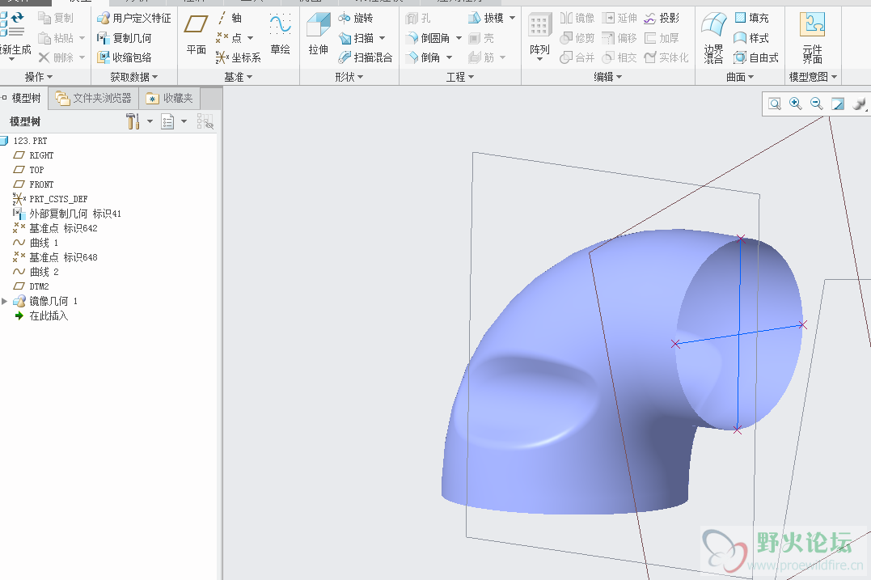Open the 编辑 group dropdown

[x=607, y=77]
